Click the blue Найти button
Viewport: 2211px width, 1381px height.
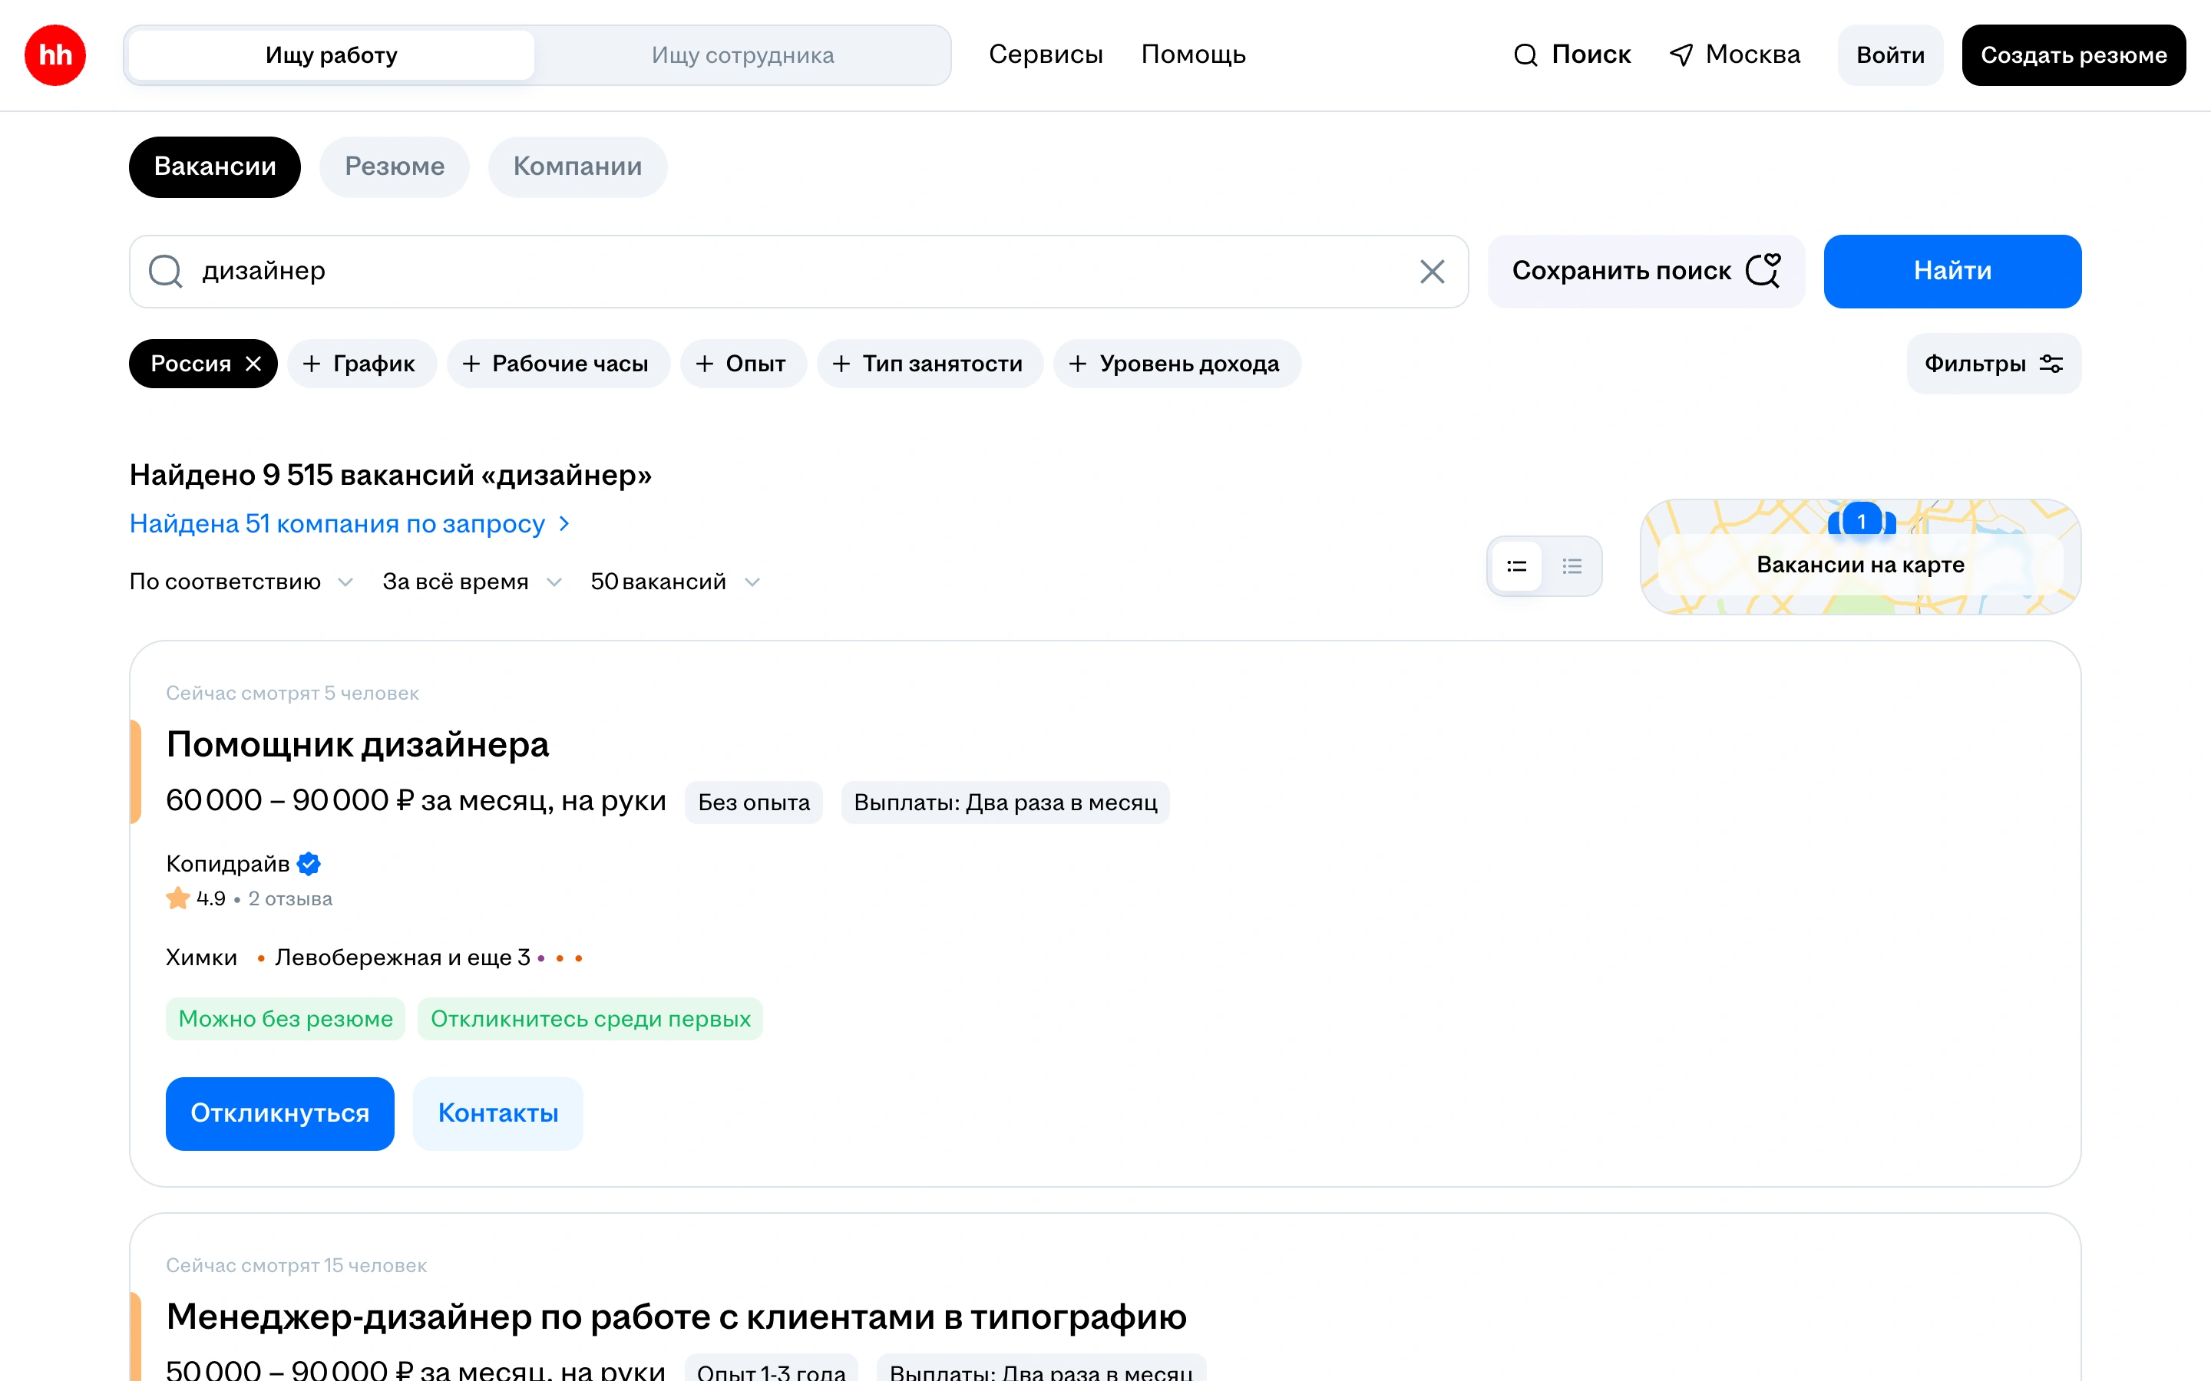[x=1952, y=272]
